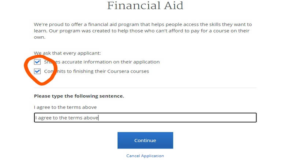This screenshot has height=165, width=290.
Task: Click the horizontal divider below the checkboxes
Action: click(145, 88)
